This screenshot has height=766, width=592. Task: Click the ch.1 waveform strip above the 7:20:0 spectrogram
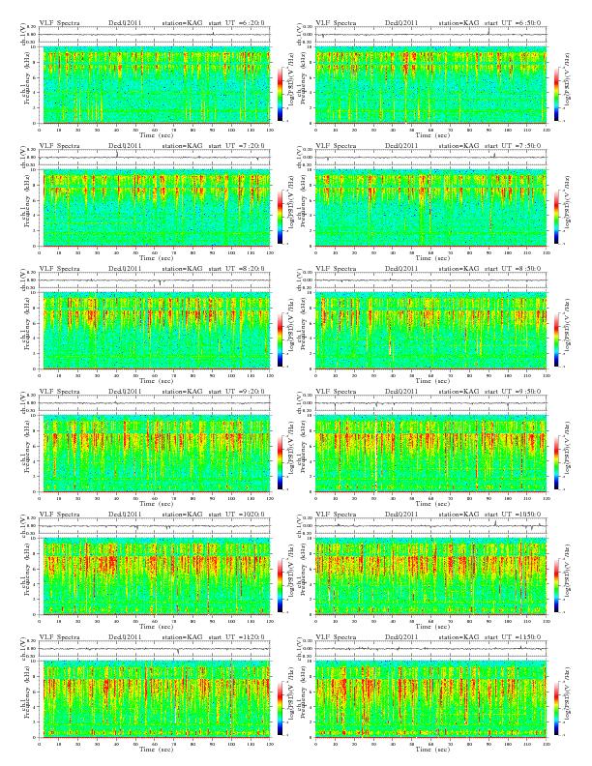click(155, 158)
